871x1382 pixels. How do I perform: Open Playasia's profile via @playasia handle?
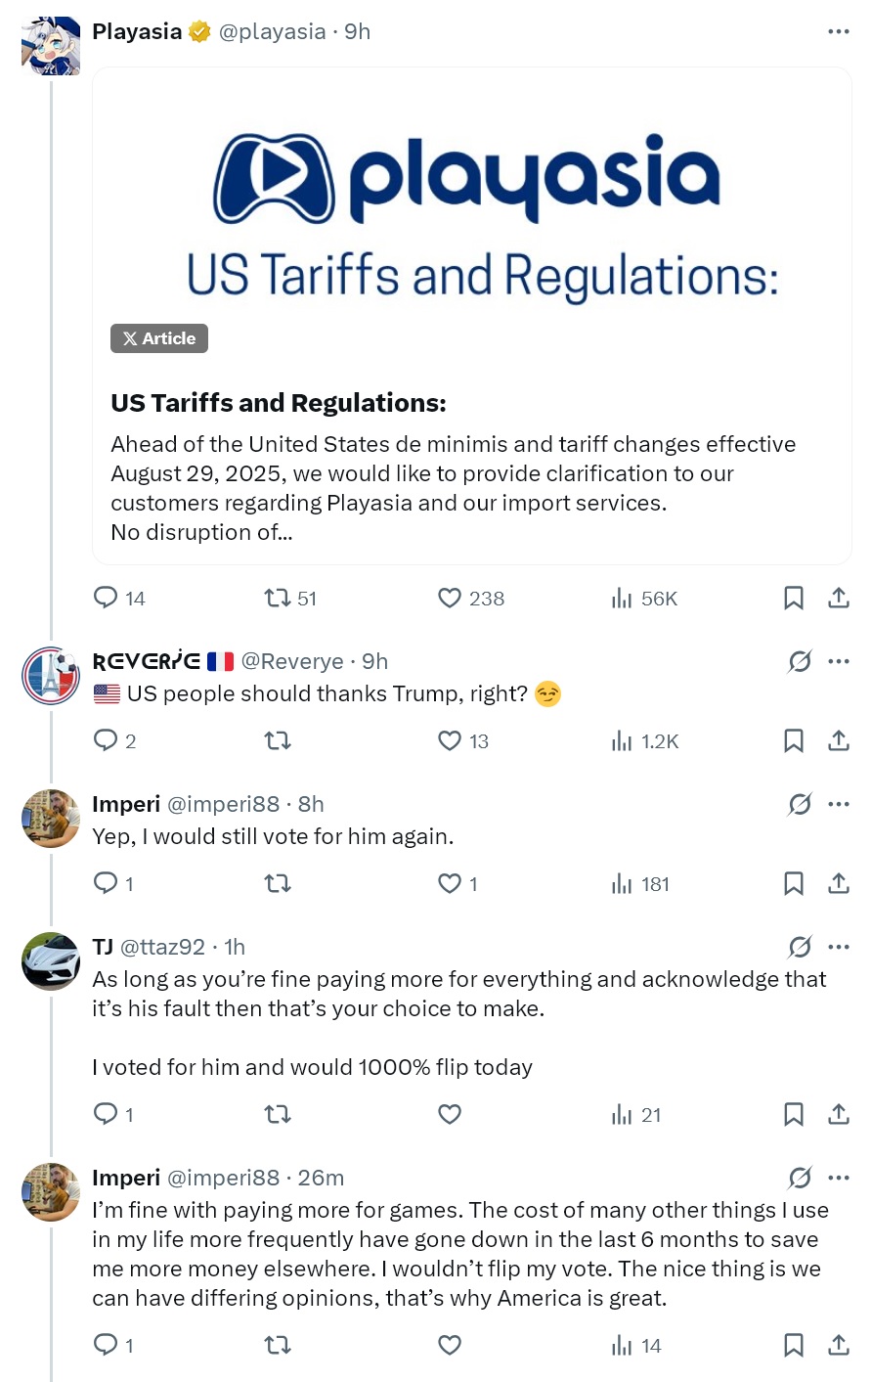(273, 31)
